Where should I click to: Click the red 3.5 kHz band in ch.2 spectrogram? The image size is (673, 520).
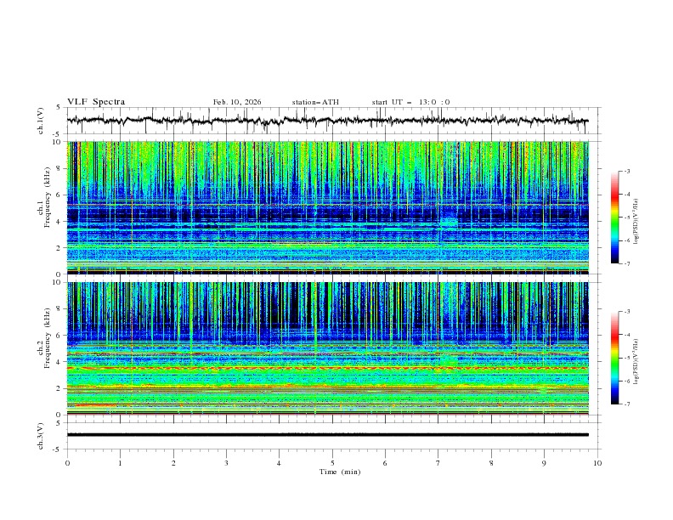[327, 368]
